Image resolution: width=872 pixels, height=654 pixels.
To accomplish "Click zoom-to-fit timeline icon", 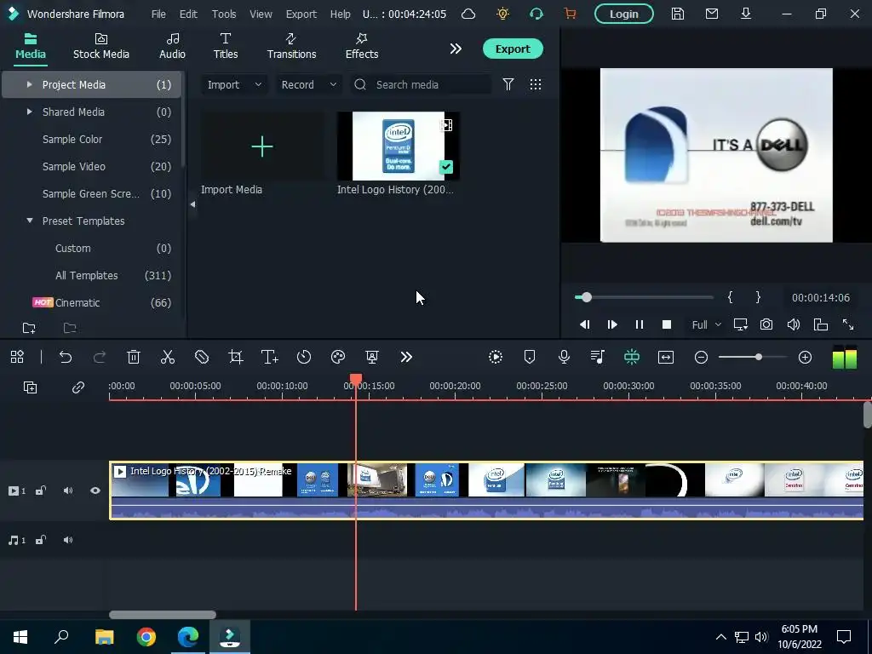I will tap(666, 357).
